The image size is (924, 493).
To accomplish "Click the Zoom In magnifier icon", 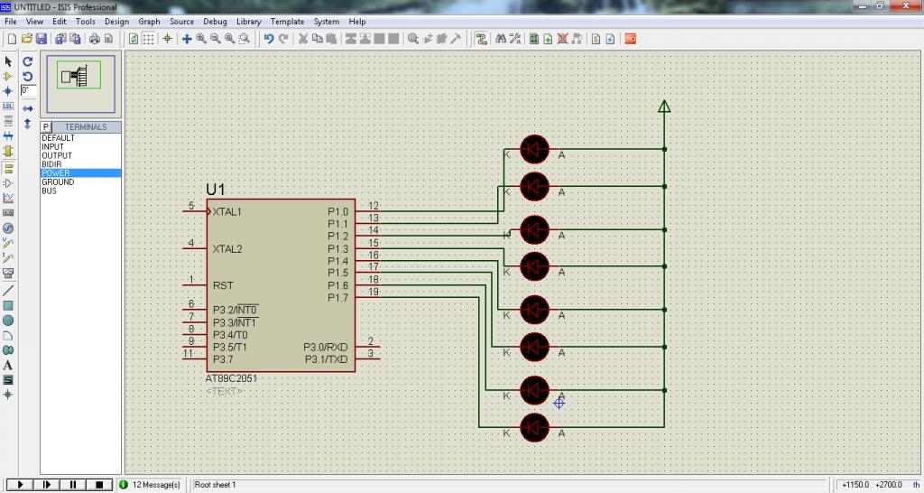I will [x=201, y=39].
